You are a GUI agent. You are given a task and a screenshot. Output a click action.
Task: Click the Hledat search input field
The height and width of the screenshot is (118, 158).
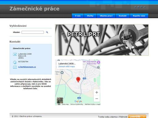(x=33, y=32)
